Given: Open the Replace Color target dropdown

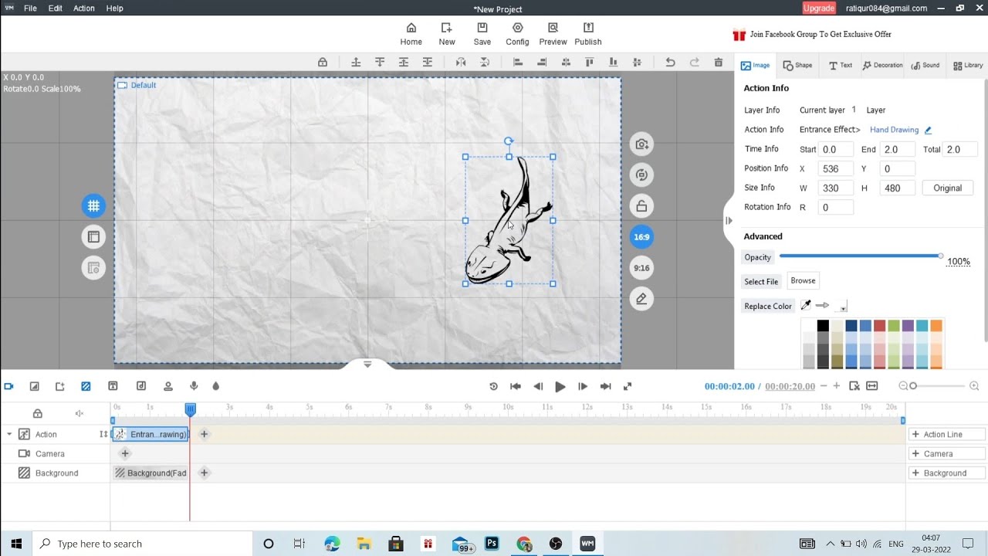Looking at the screenshot, I should click(841, 307).
